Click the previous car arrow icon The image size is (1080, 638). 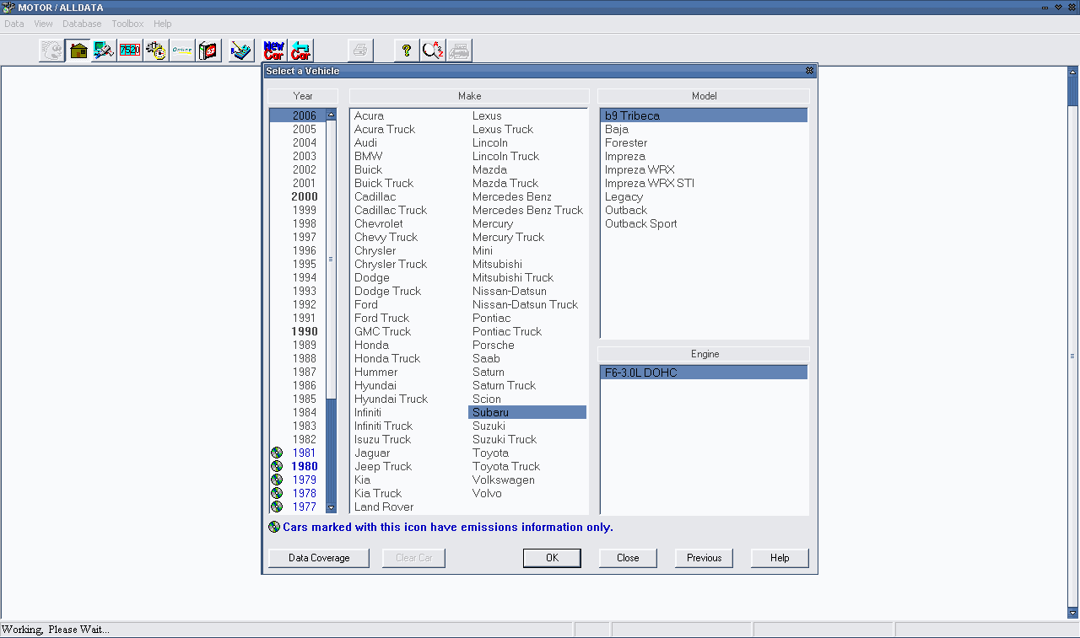click(x=300, y=51)
